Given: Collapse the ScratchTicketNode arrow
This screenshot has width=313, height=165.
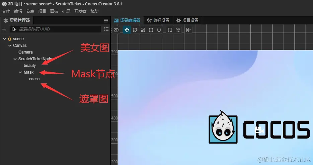Looking at the screenshot, I should [15, 59].
